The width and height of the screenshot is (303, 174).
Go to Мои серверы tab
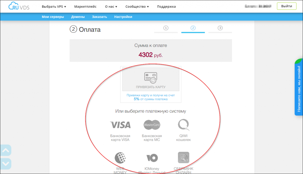click(53, 17)
